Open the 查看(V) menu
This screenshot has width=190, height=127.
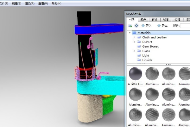43,3
